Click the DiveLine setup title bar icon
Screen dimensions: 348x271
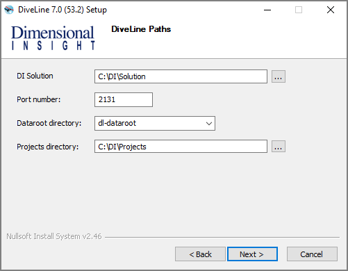(9, 10)
